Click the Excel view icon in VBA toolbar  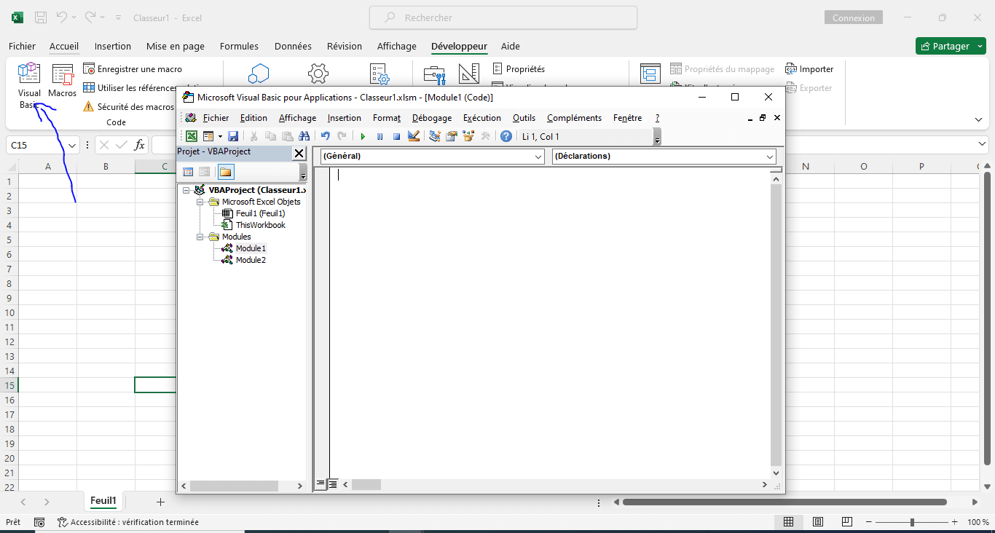click(192, 136)
